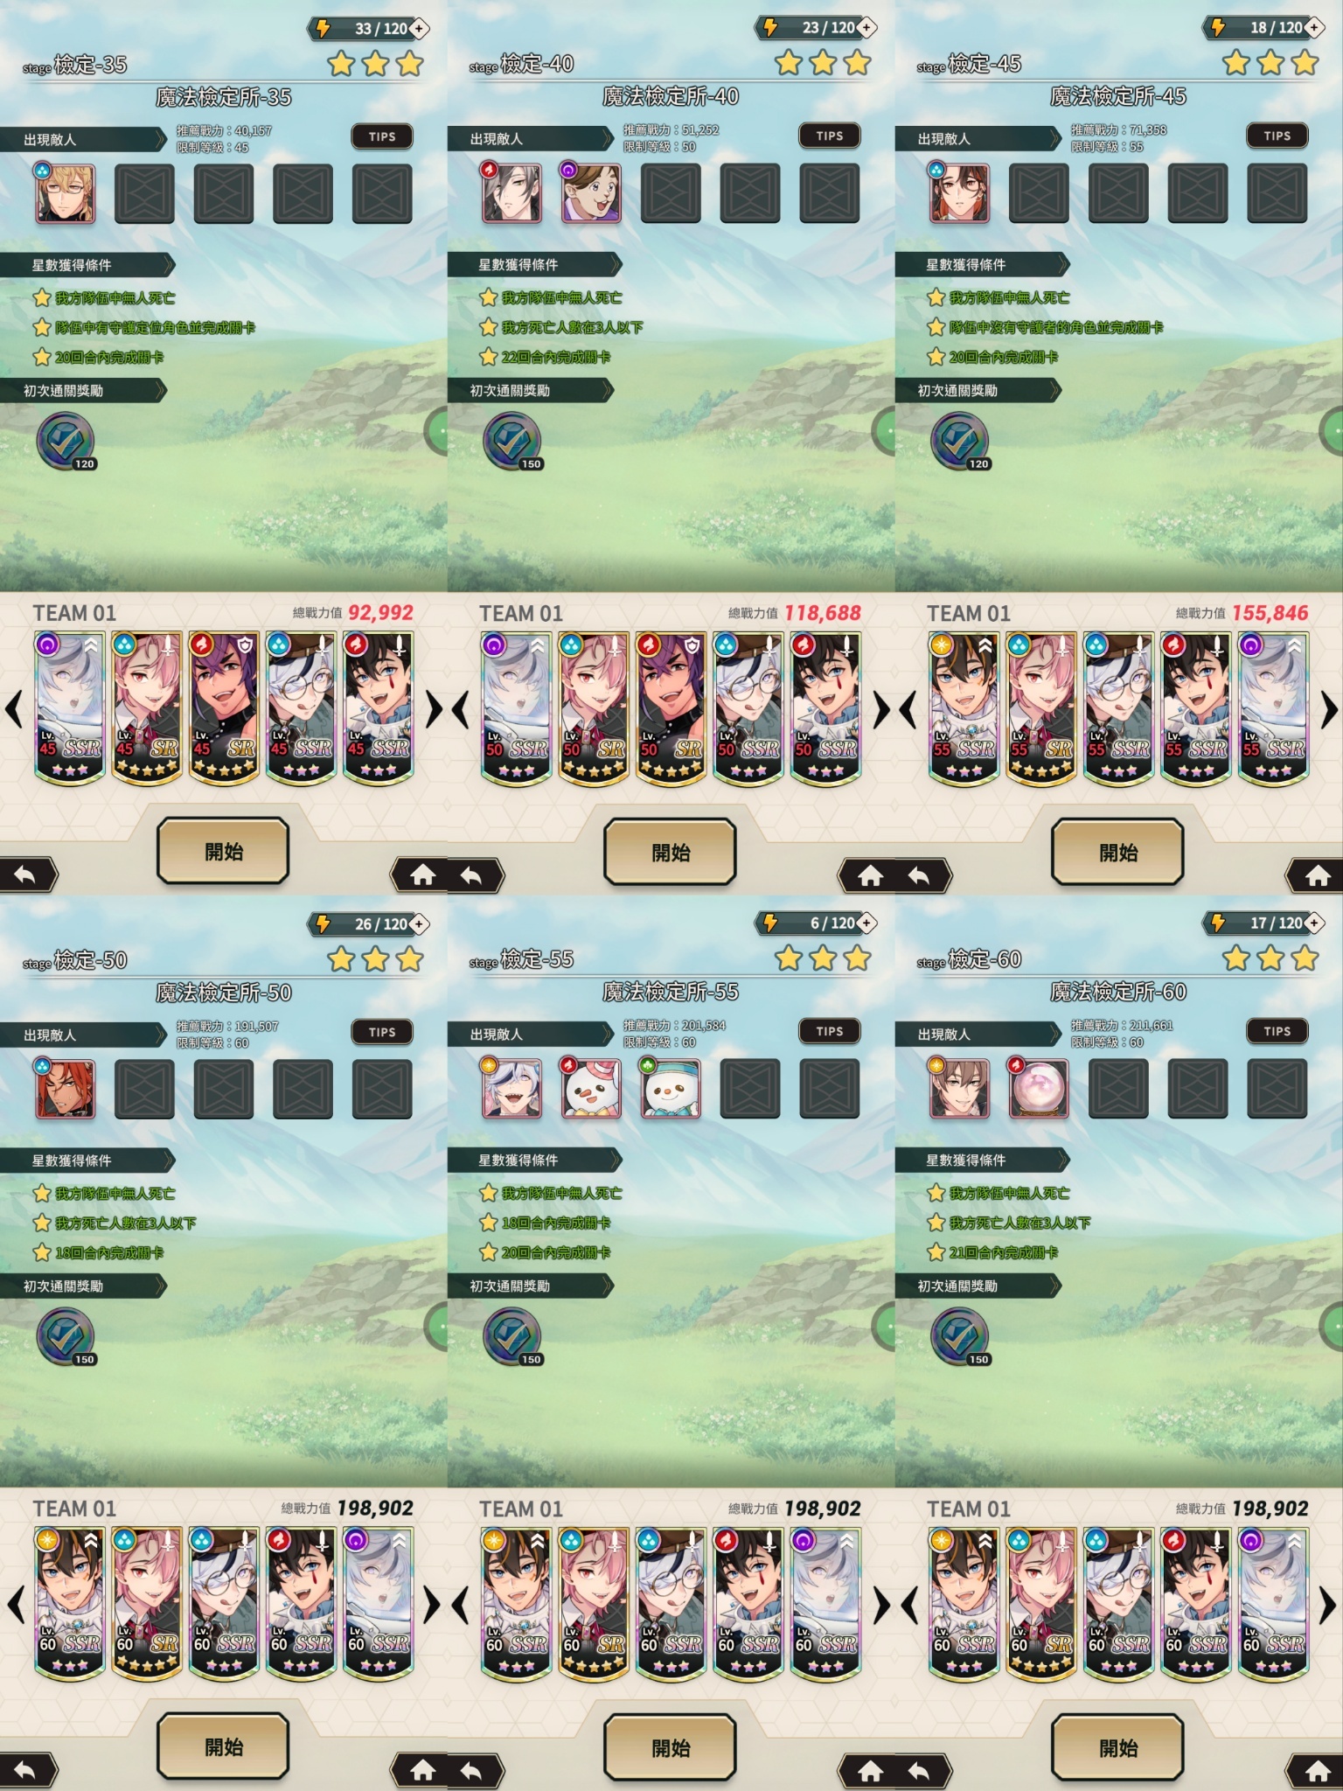Image resolution: width=1343 pixels, height=1791 pixels.
Task: Tap the pink crystal ball enemy in 檢定-60
Action: (x=1039, y=1088)
